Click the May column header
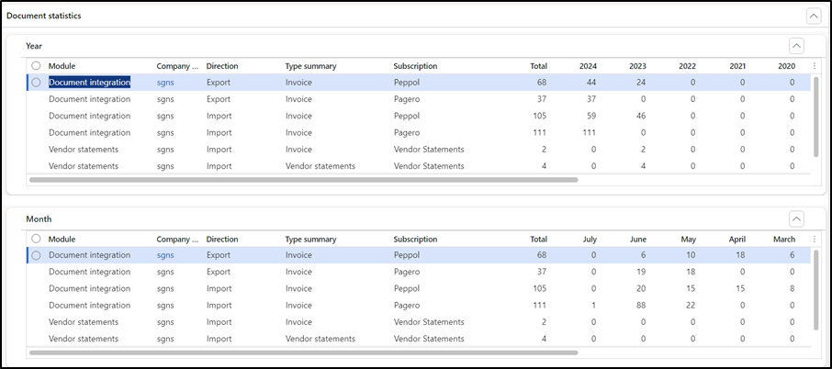Viewport: 832px width, 369px height. click(x=689, y=239)
